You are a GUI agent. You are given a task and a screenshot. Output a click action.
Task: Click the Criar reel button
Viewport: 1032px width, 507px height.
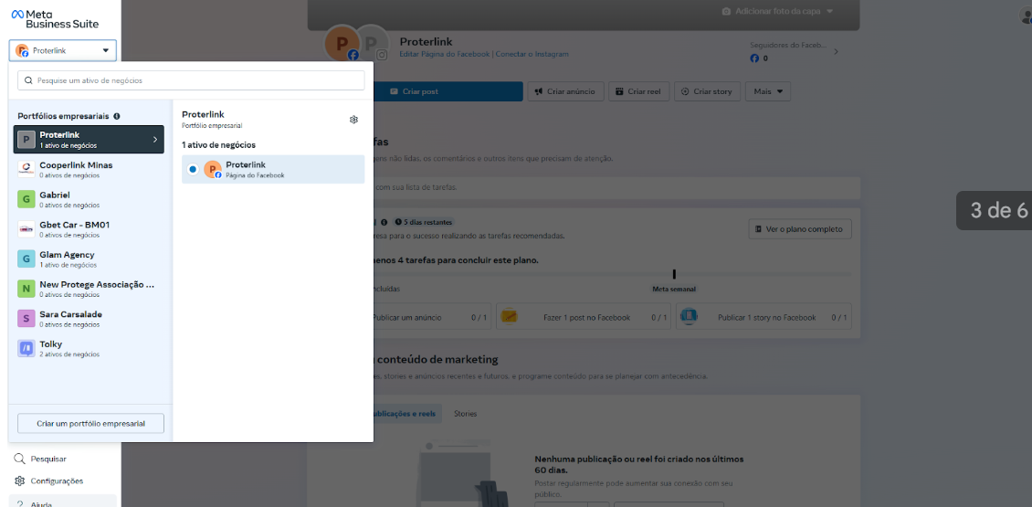click(x=639, y=91)
